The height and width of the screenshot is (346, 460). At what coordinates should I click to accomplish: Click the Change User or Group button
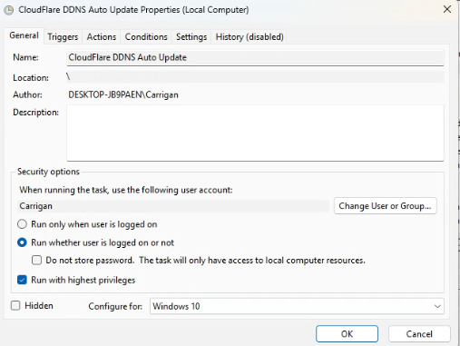click(x=386, y=206)
